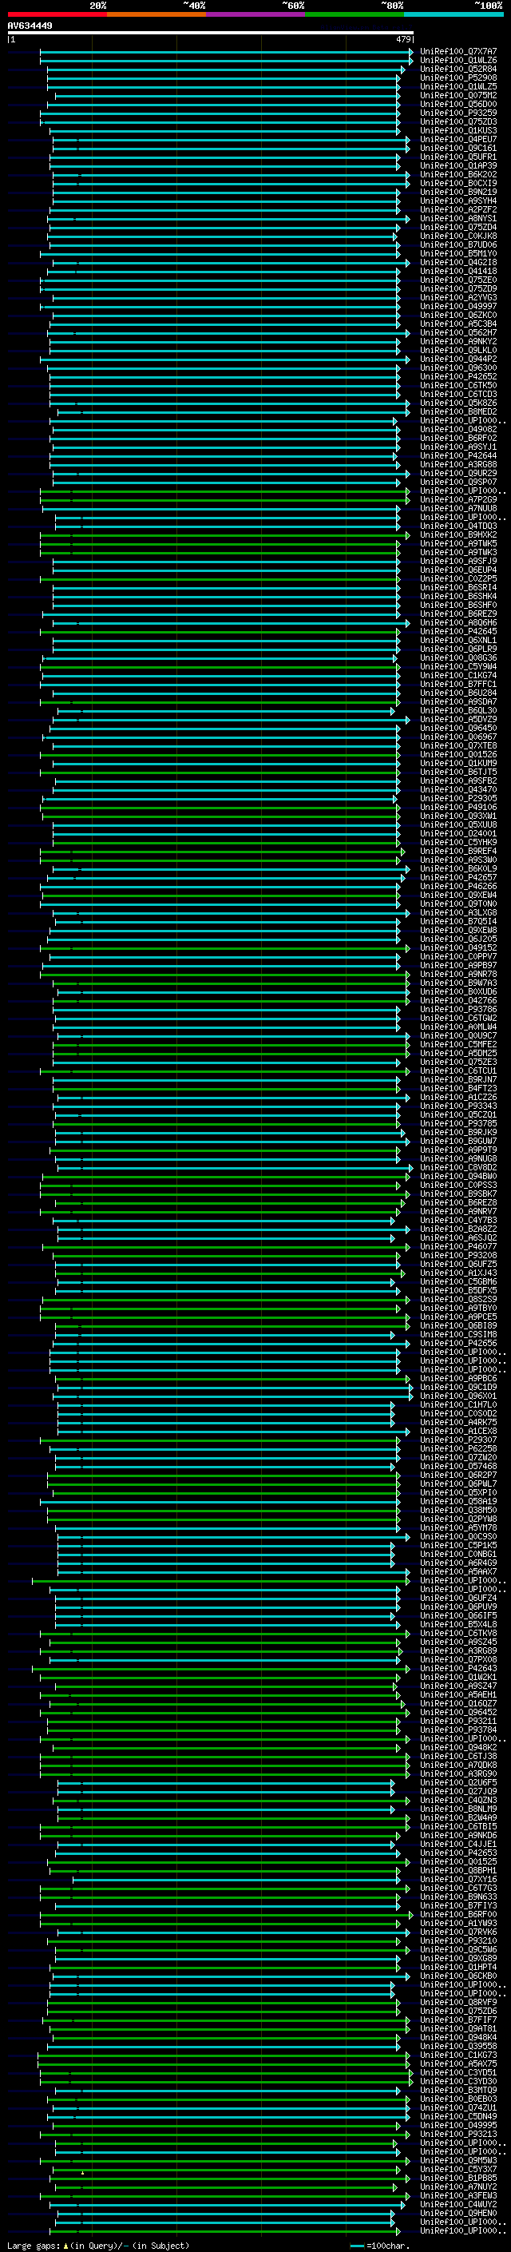The width and height of the screenshot is (511, 2252).
Task: Click the white AV634449 query sequence bar
Action: coord(211,34)
